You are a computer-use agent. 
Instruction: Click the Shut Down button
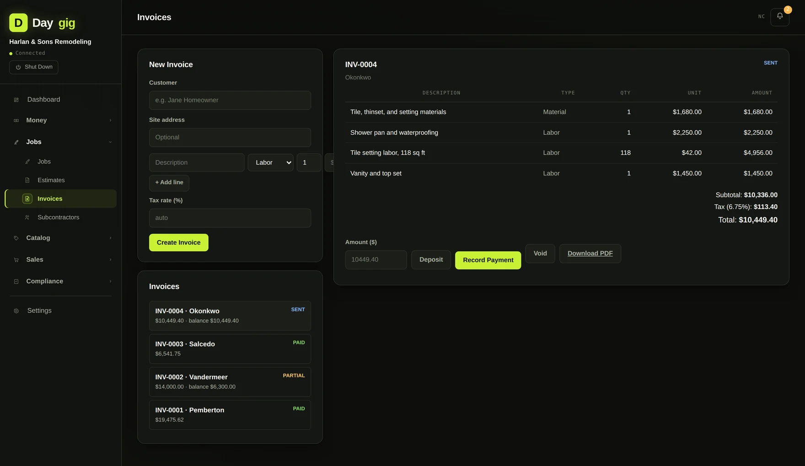[34, 67]
